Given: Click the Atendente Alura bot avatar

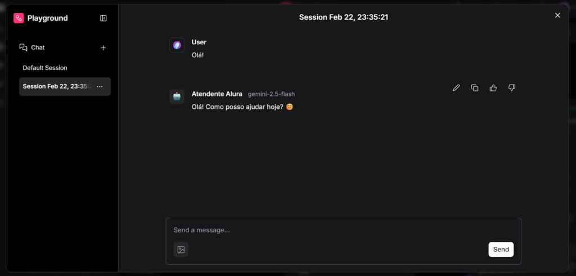Looking at the screenshot, I should coord(177,96).
